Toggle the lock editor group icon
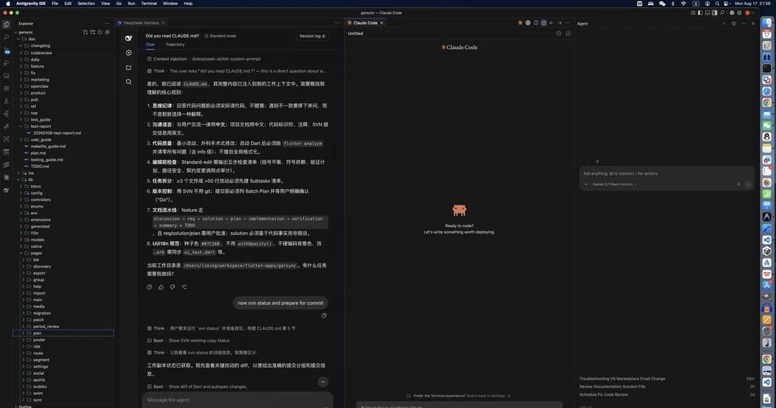Screen dimensions: 776x408 point(543,23)
